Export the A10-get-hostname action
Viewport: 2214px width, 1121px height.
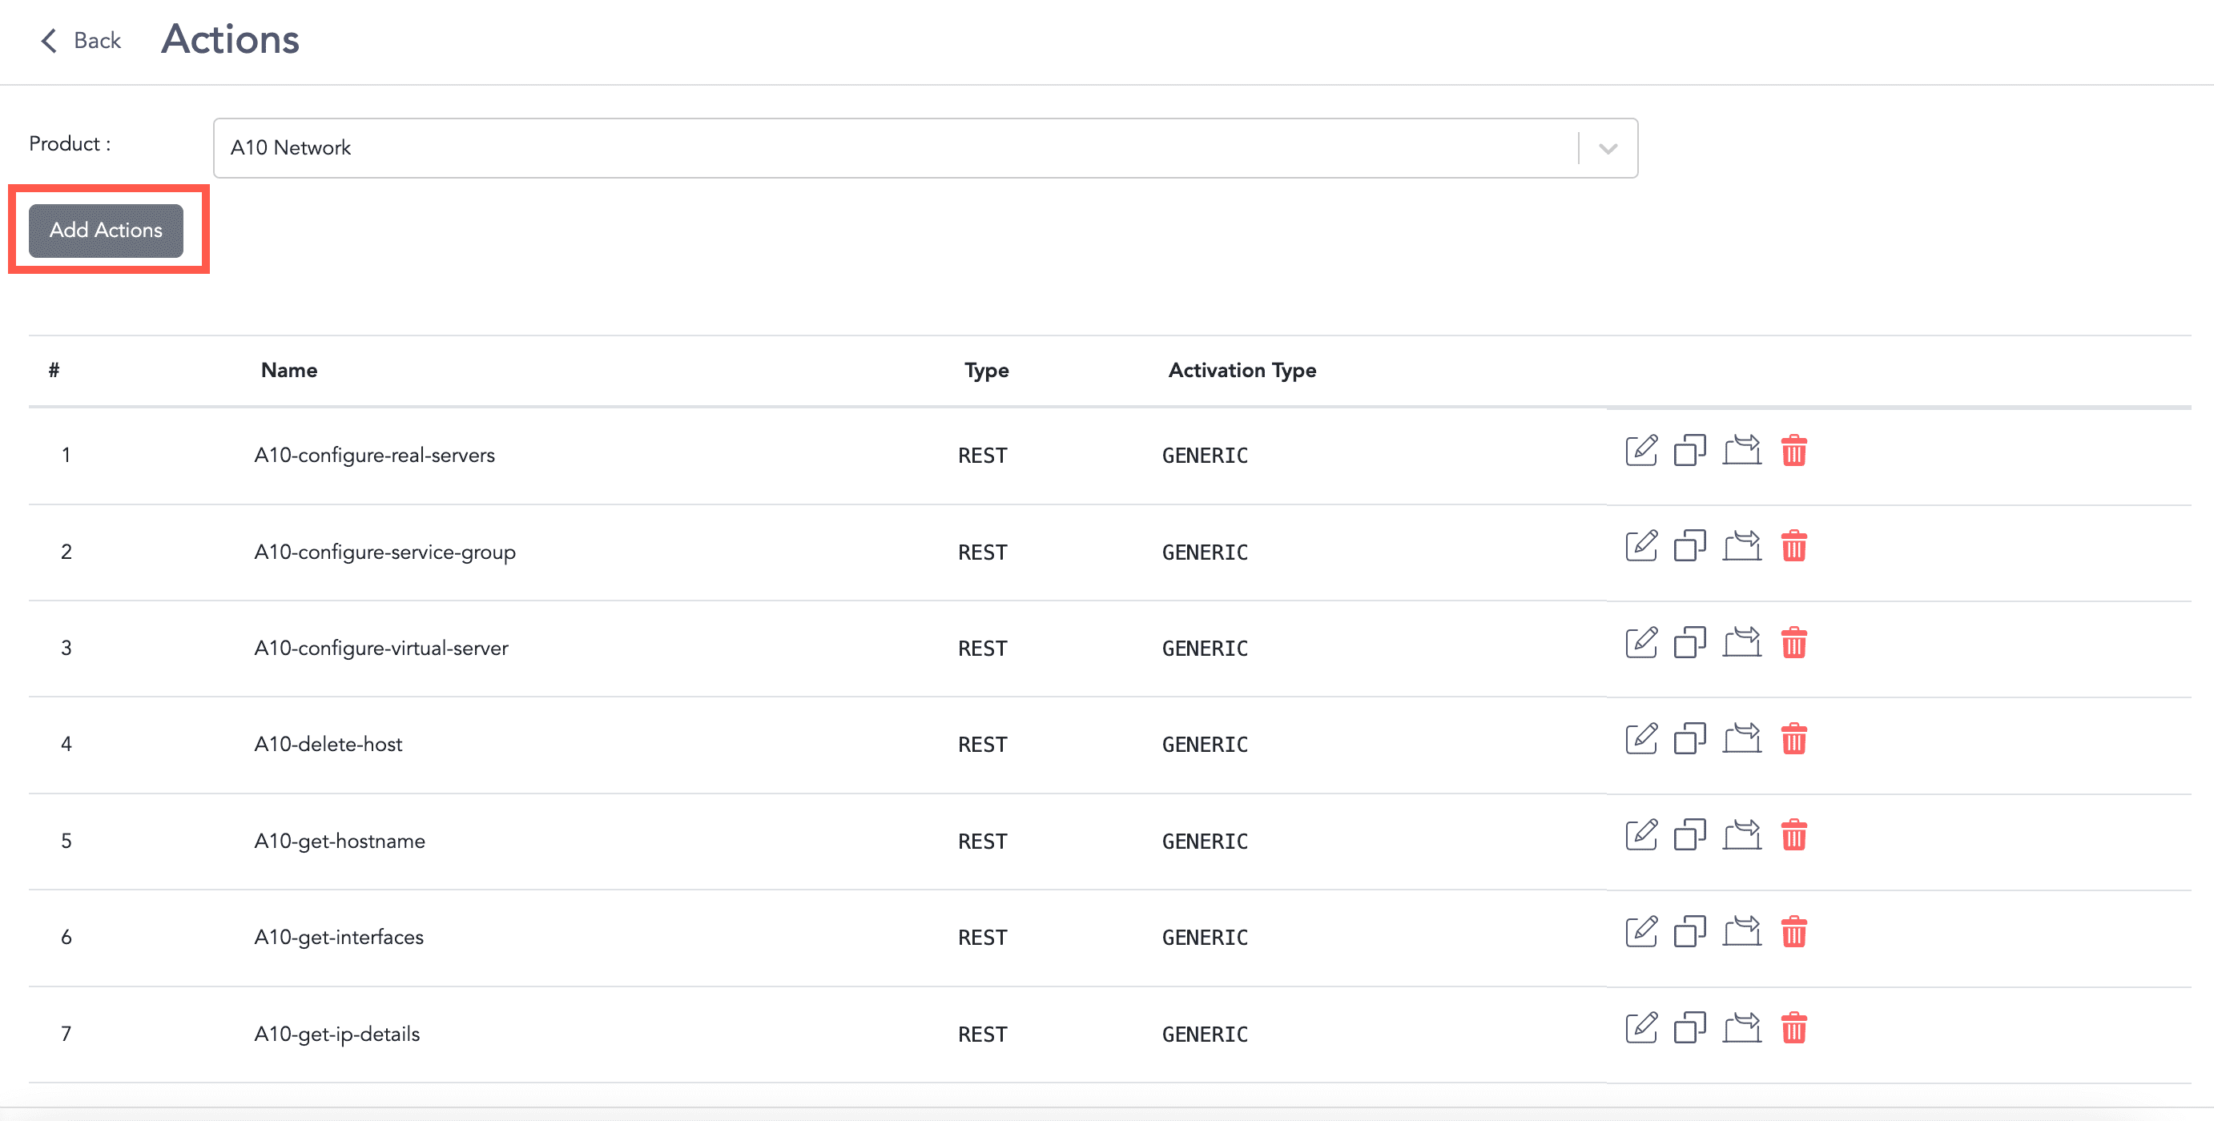pyautogui.click(x=1742, y=834)
